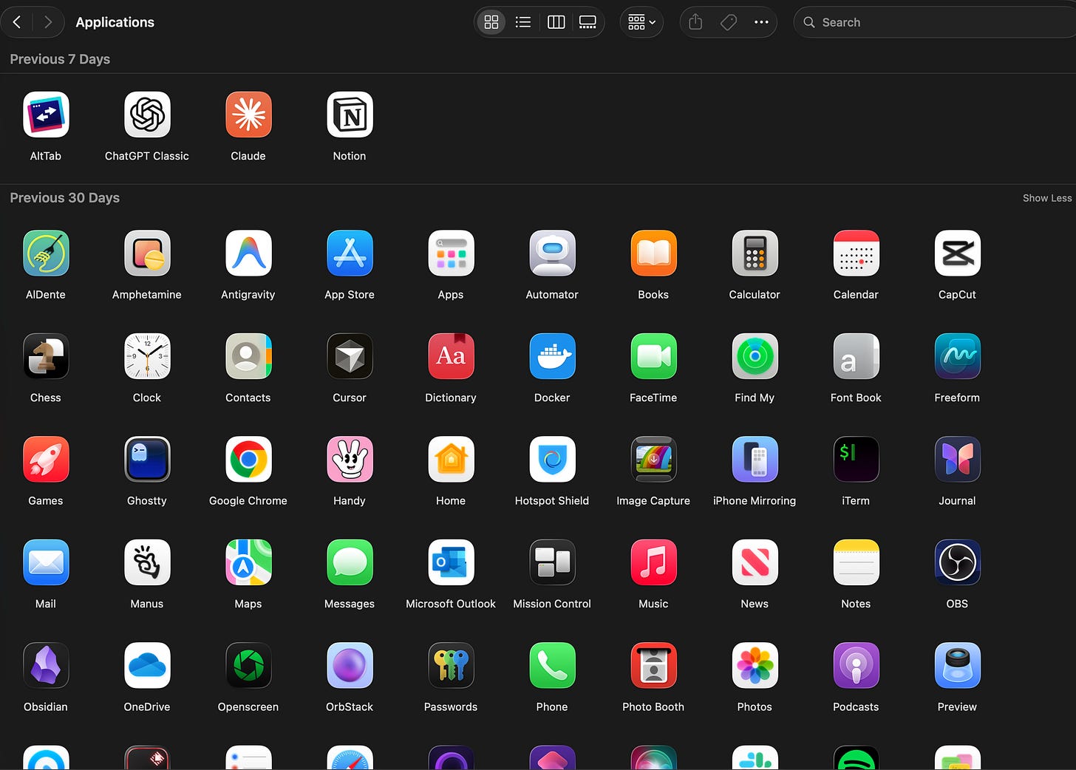1076x770 pixels.
Task: Launch the FaceTime app icon
Action: (653, 356)
